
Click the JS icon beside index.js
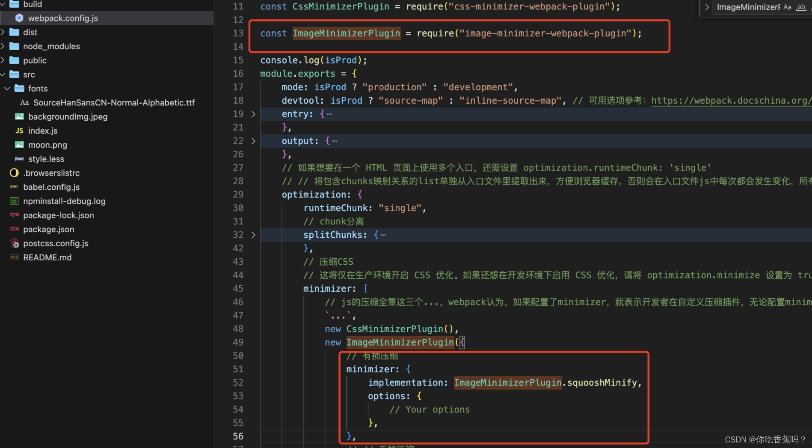[19, 131]
